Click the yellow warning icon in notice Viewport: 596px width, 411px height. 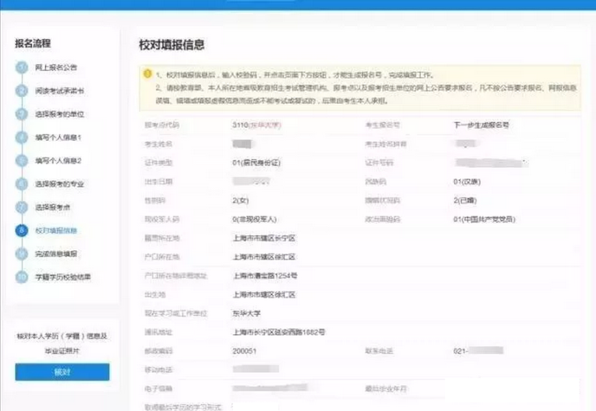click(x=147, y=74)
